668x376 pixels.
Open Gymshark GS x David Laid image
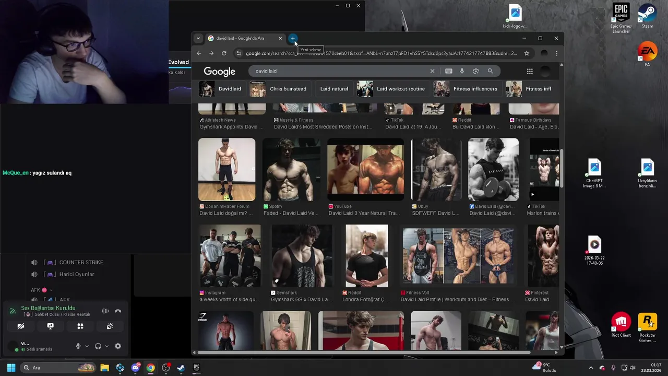tap(302, 256)
